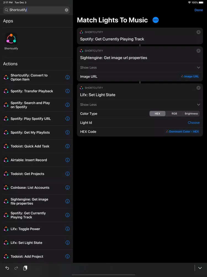Select Brightness color type
Image resolution: width=207 pixels, height=277 pixels.
(191, 114)
